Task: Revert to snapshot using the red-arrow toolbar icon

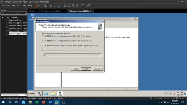Action: [x=55, y=6]
